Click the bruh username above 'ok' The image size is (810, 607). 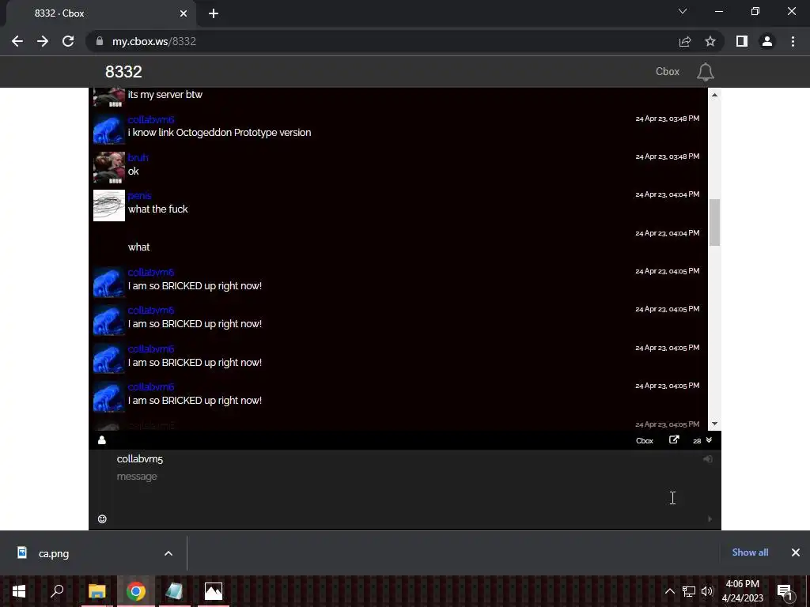tap(138, 158)
